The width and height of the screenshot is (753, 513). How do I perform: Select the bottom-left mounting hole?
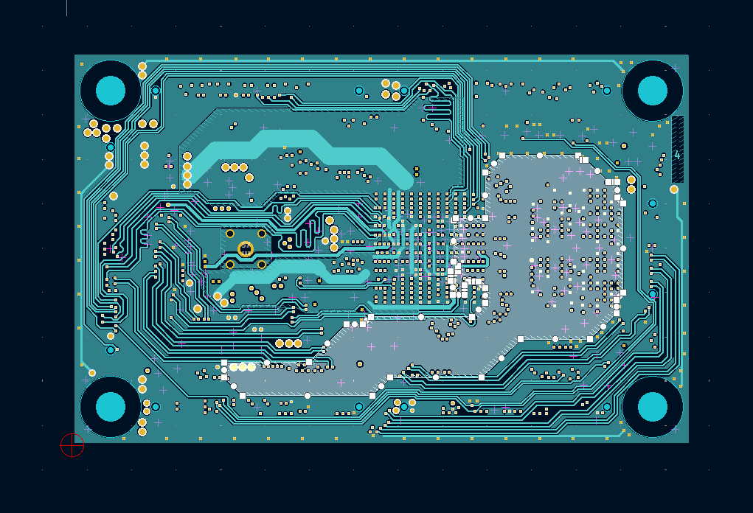point(111,406)
